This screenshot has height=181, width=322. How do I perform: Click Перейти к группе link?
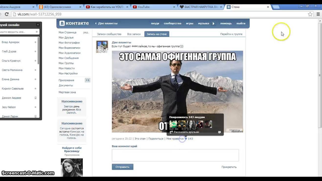(231, 34)
